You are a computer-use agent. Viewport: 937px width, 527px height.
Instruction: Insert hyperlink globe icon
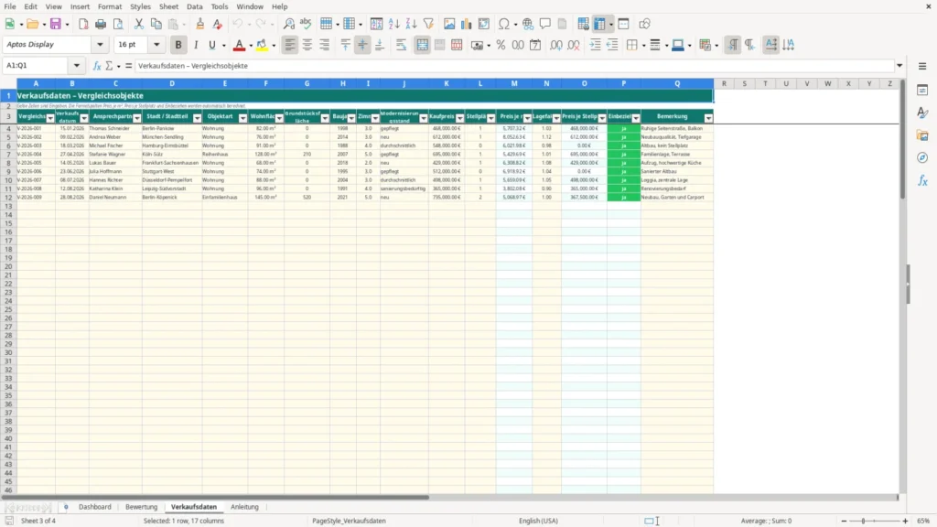coord(528,24)
